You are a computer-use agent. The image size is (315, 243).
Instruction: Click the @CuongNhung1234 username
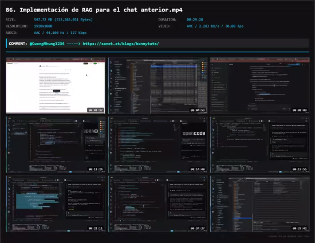pyautogui.click(x=47, y=44)
